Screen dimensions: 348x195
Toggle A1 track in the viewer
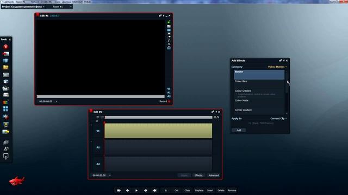tap(169, 93)
